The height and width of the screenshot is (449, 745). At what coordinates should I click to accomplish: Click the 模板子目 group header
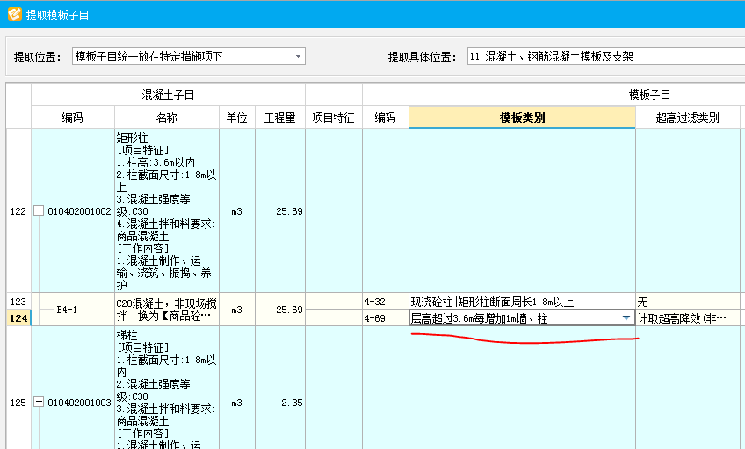(x=649, y=95)
